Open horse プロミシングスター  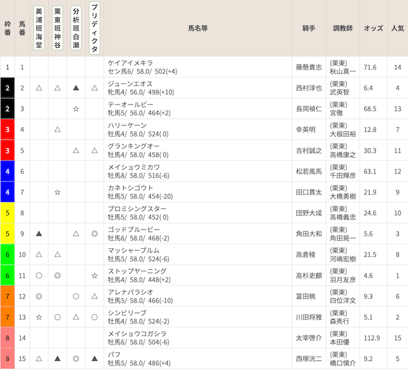tap(137, 209)
